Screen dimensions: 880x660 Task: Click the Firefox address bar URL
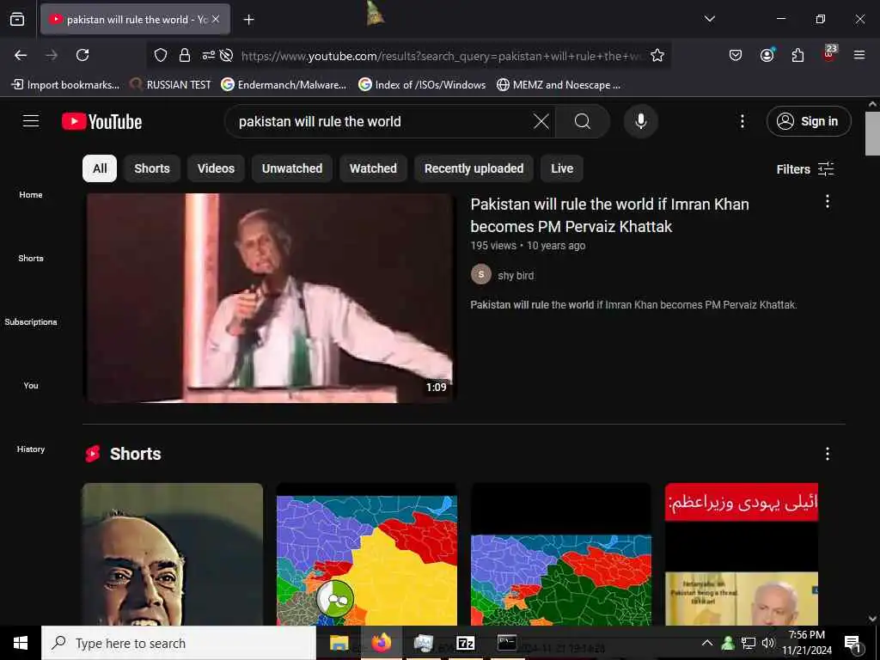tap(443, 56)
